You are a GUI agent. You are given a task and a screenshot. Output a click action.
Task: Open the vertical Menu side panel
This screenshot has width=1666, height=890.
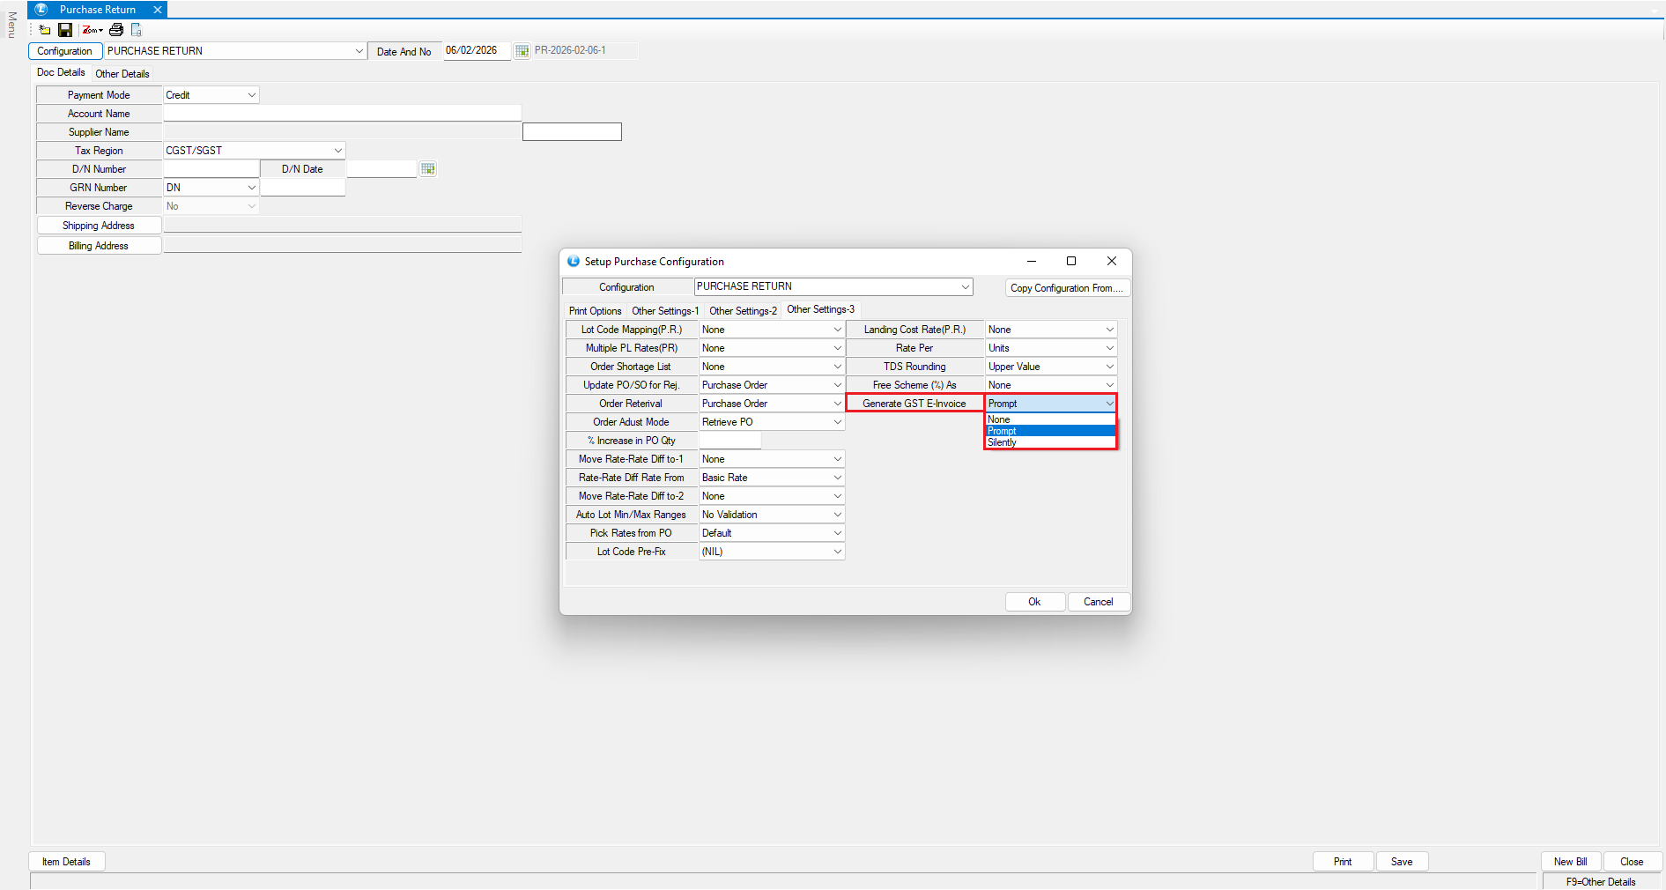coord(11,25)
